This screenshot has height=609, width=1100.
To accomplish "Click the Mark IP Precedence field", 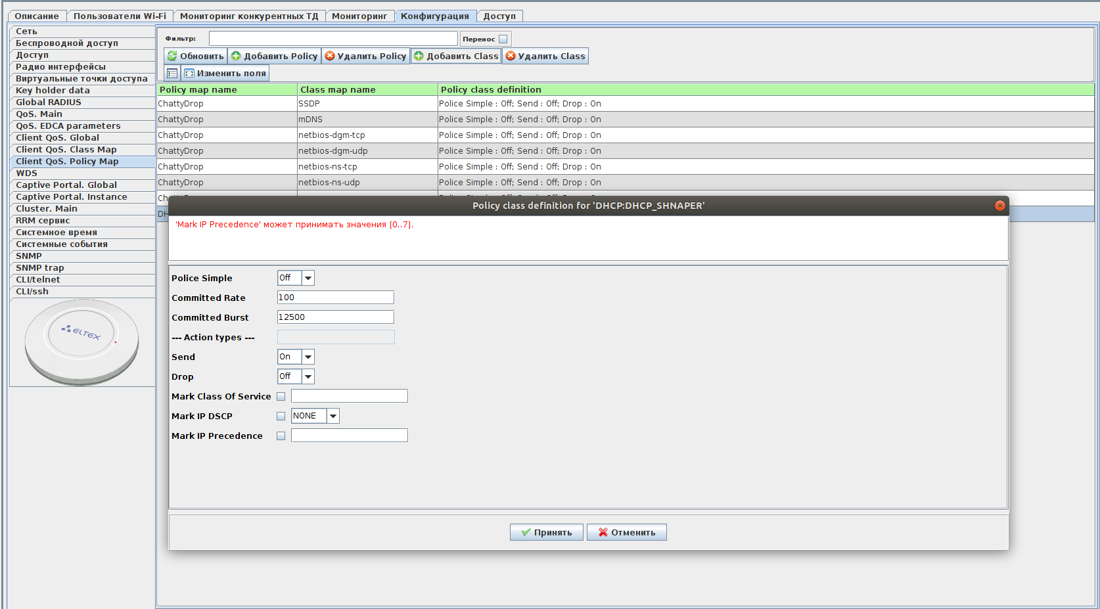I will click(350, 436).
